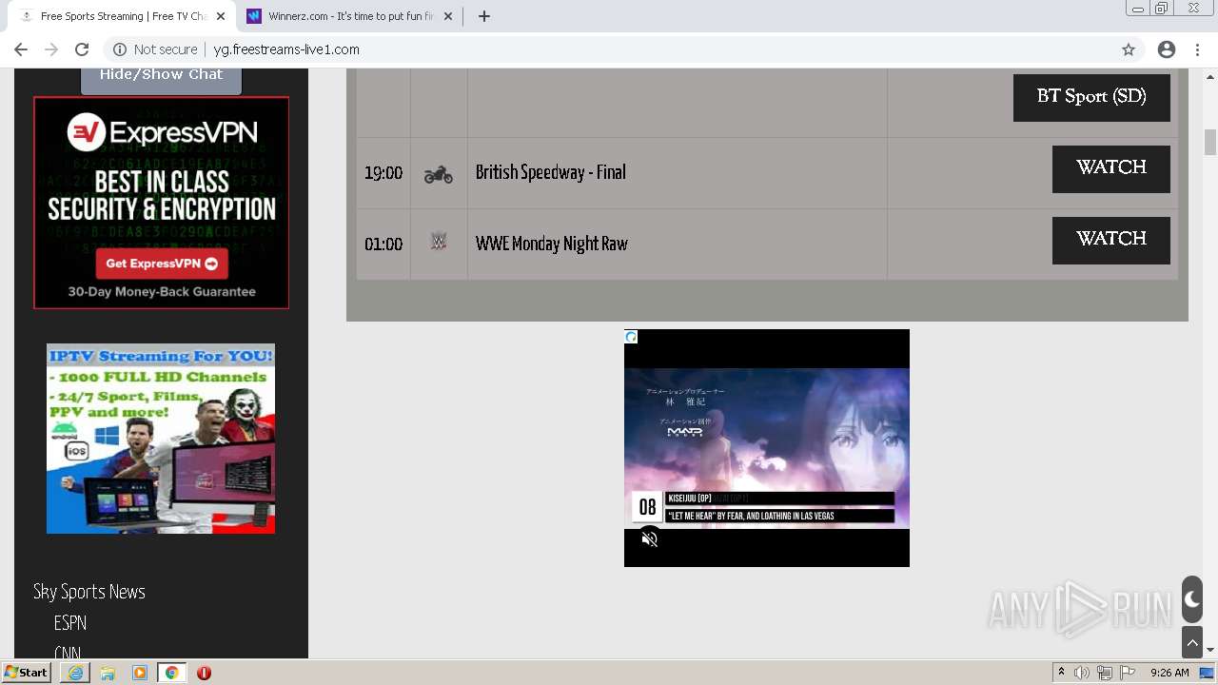1218x685 pixels.
Task: Click the ad info icon on the video
Action: click(631, 337)
